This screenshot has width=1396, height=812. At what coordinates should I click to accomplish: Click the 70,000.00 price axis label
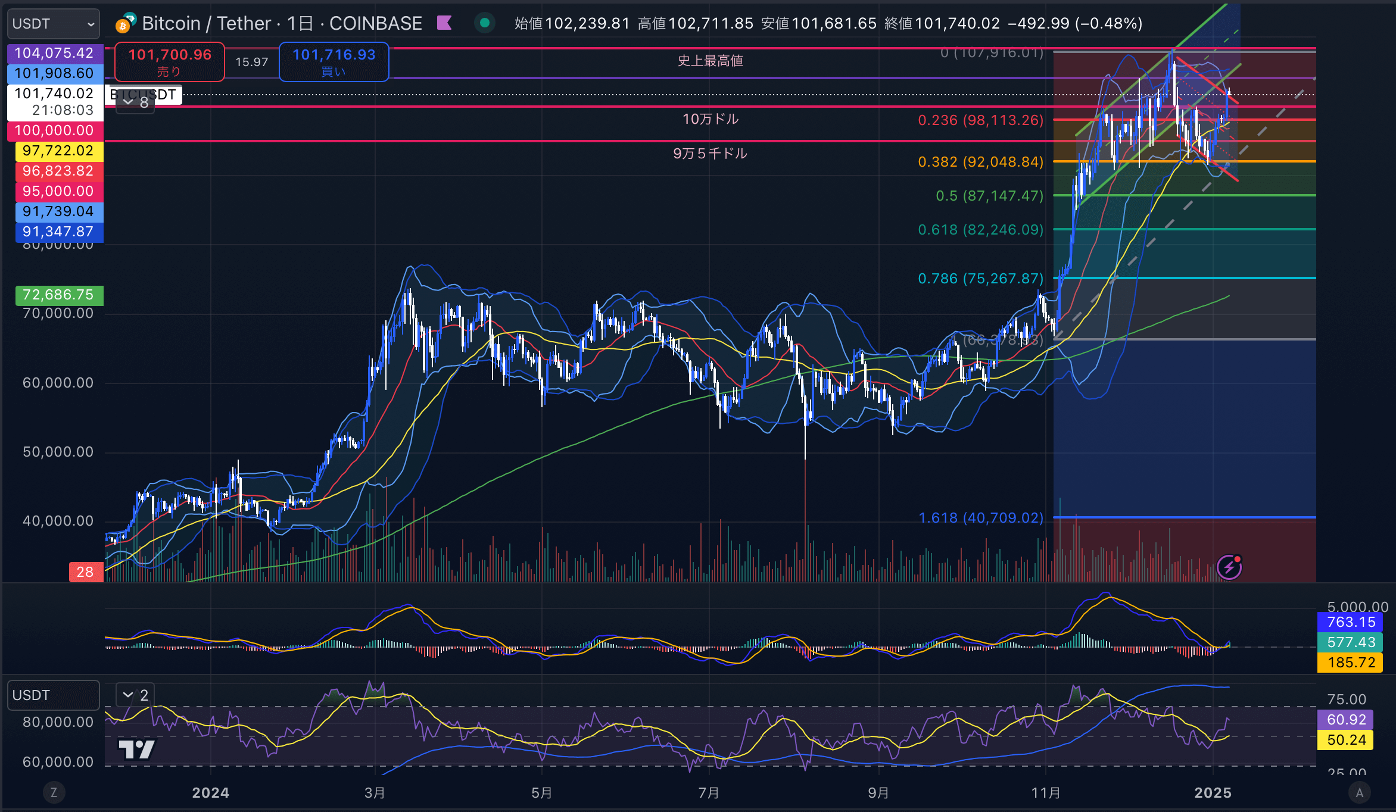tap(58, 314)
